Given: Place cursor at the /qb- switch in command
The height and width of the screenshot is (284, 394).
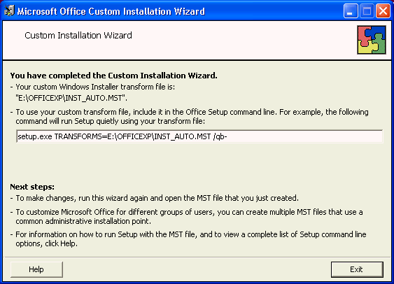Looking at the screenshot, I should 220,136.
